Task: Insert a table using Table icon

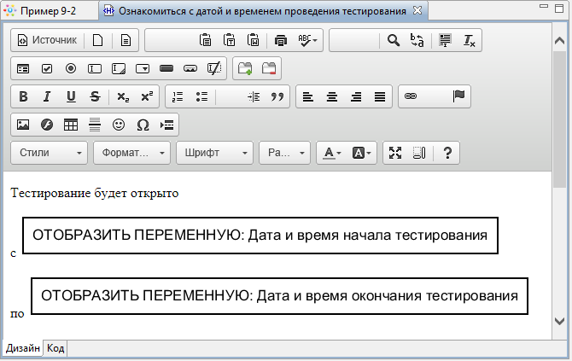Action: (x=71, y=124)
